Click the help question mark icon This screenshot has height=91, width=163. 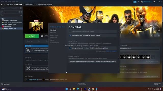point(141,2)
